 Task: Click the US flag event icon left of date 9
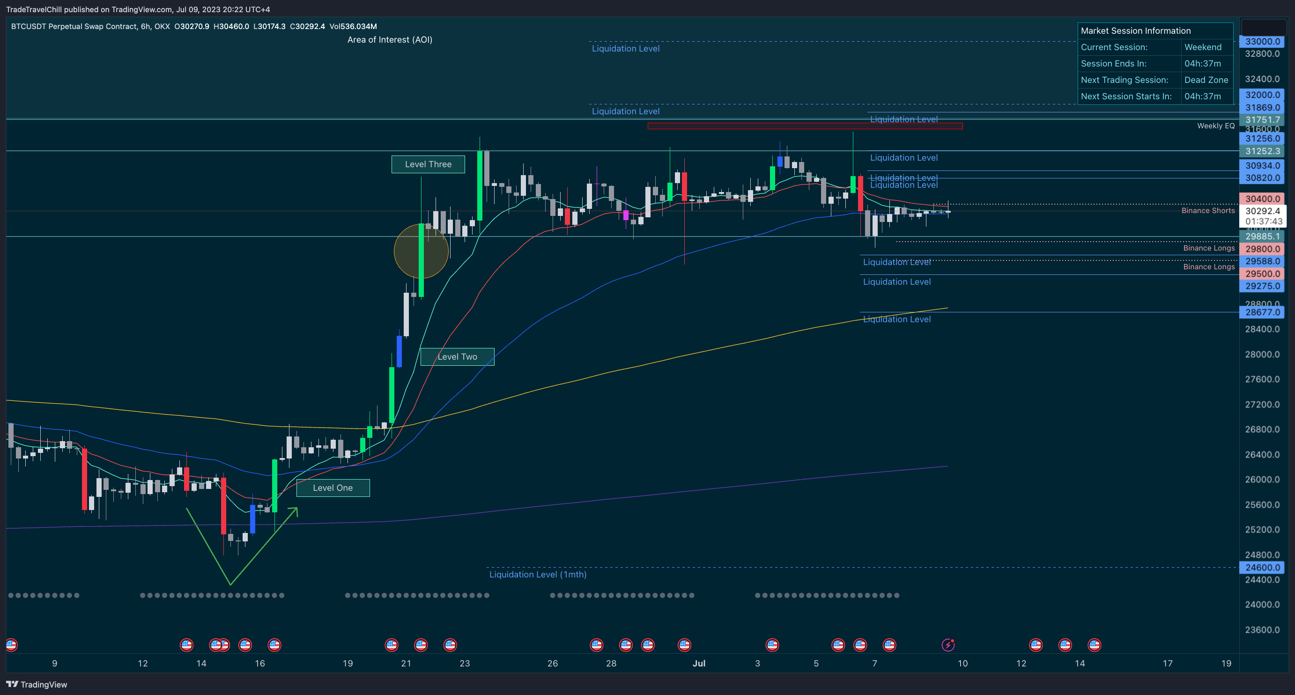11,645
